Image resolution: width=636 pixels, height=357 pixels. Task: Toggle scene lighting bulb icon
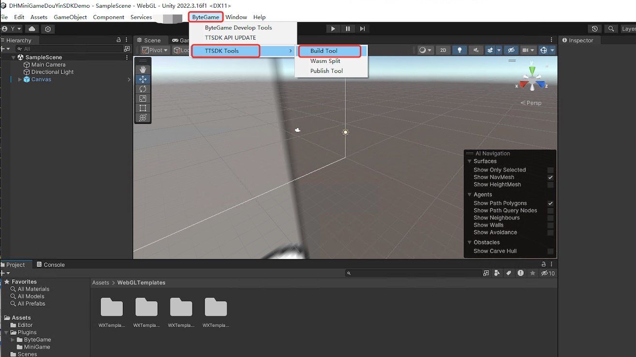point(459,50)
